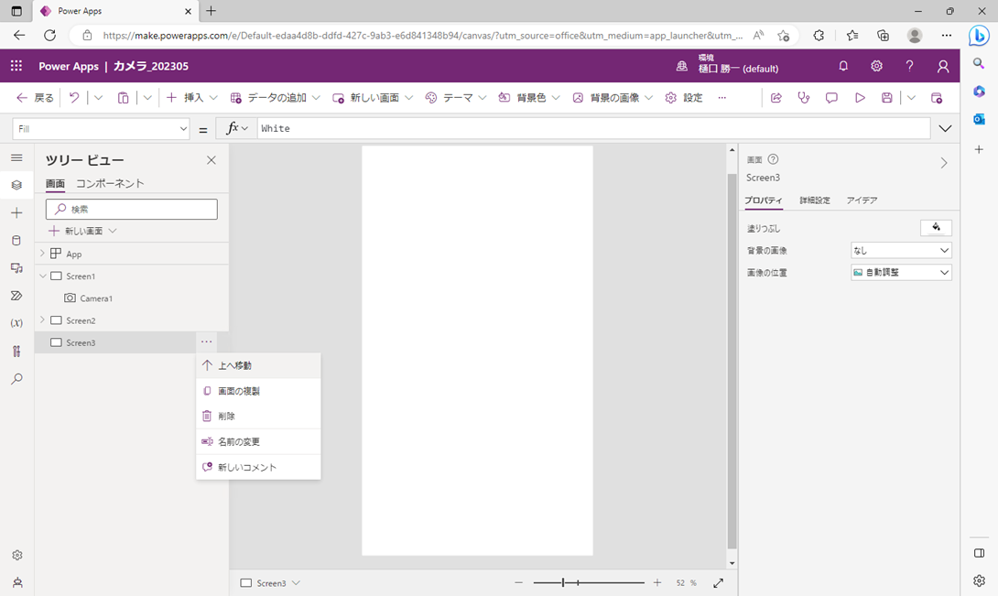Switch to the アイデア tab

click(x=862, y=200)
